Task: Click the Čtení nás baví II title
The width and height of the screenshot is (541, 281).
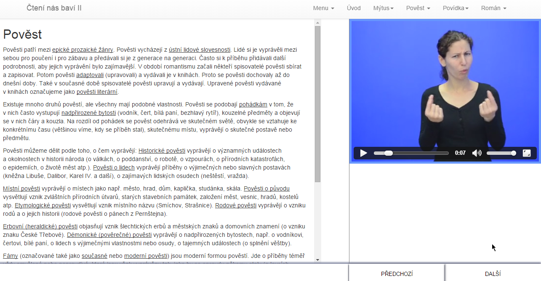Action: coord(54,8)
